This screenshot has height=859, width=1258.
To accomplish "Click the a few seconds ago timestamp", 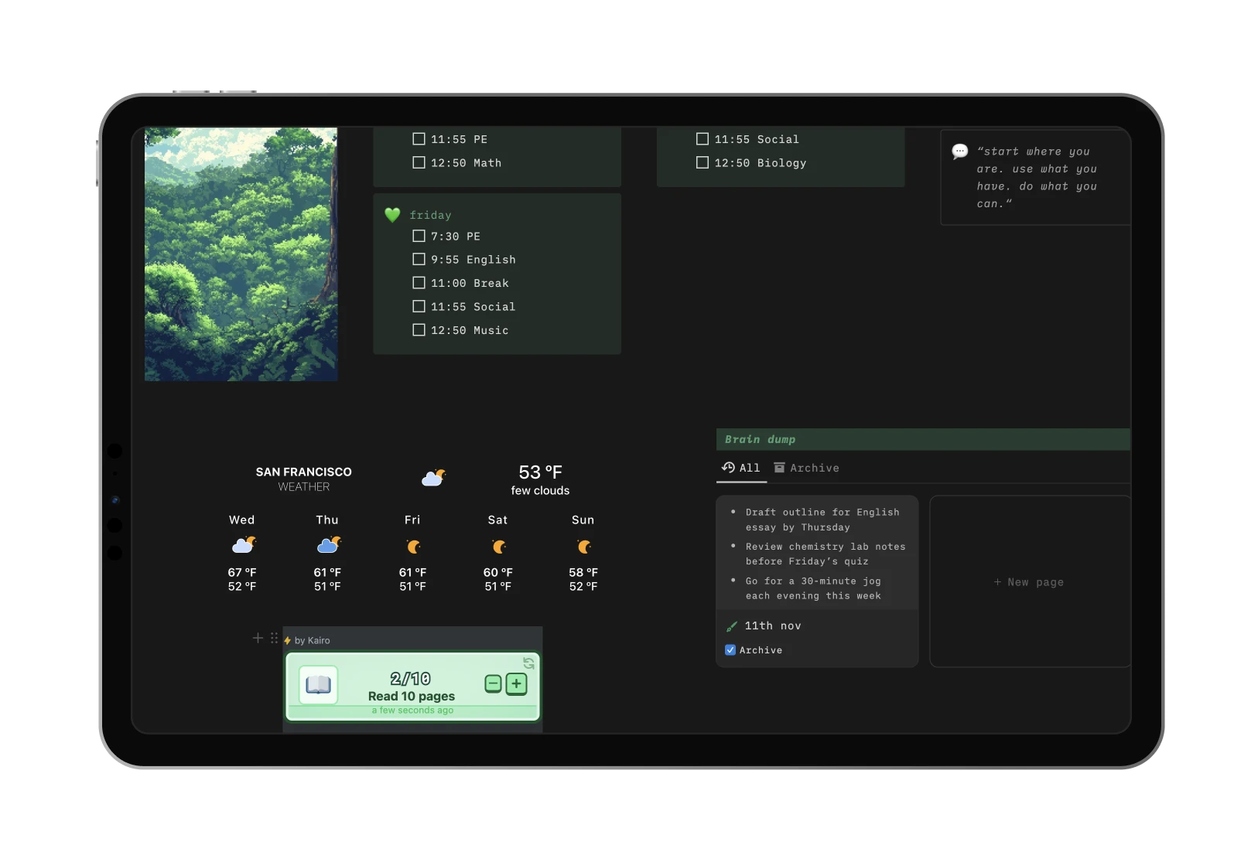I will click(412, 711).
